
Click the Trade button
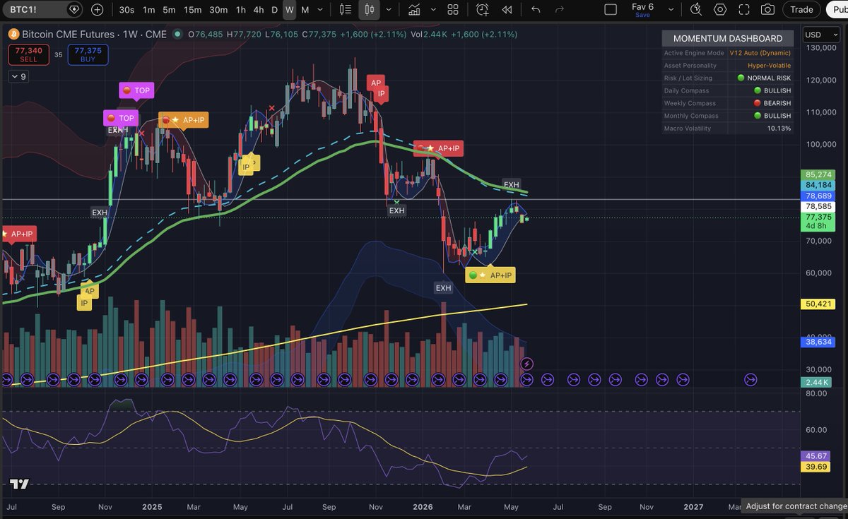point(801,10)
